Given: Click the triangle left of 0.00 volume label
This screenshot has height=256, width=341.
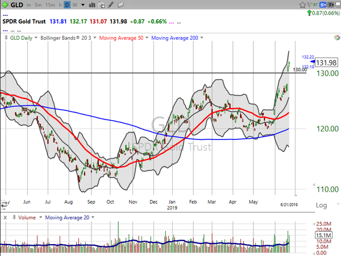Looking at the screenshot, I should 314,254.
